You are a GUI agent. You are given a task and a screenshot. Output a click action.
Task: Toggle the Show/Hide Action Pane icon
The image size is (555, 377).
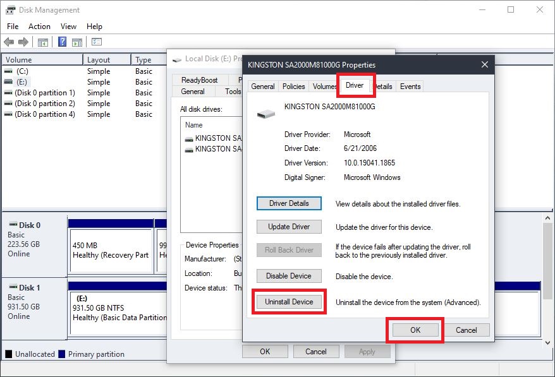76,42
